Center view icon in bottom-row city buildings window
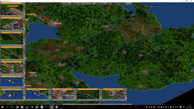 coord(75,91)
